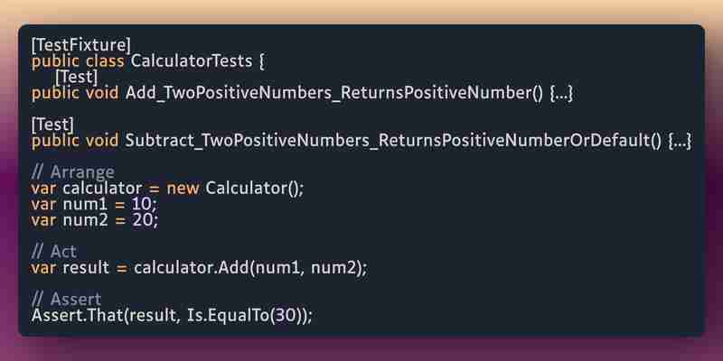This screenshot has height=361, width=723.
Task: Click the Is.EqualTo(30) constraint
Action: click(x=244, y=315)
